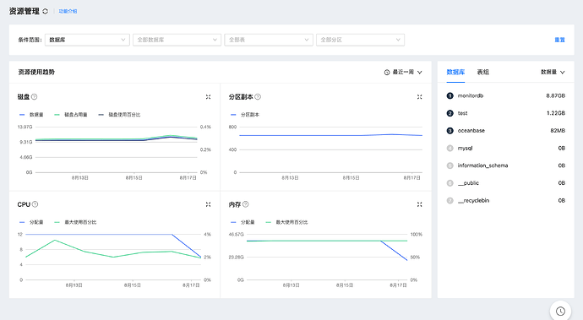Click the refresh icon beside 资源管理 title
The width and height of the screenshot is (583, 320).
pyautogui.click(x=45, y=11)
